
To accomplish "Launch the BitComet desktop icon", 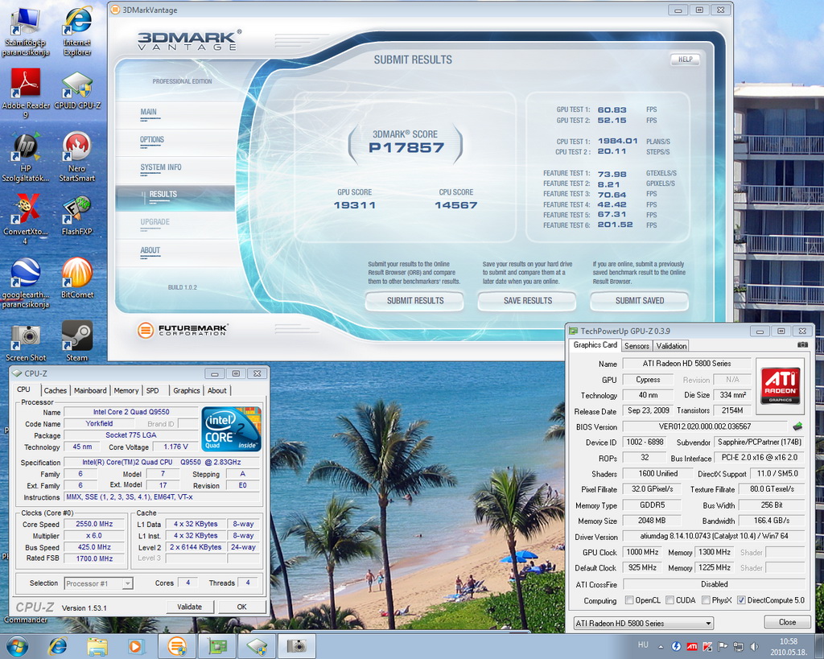I will pos(77,278).
